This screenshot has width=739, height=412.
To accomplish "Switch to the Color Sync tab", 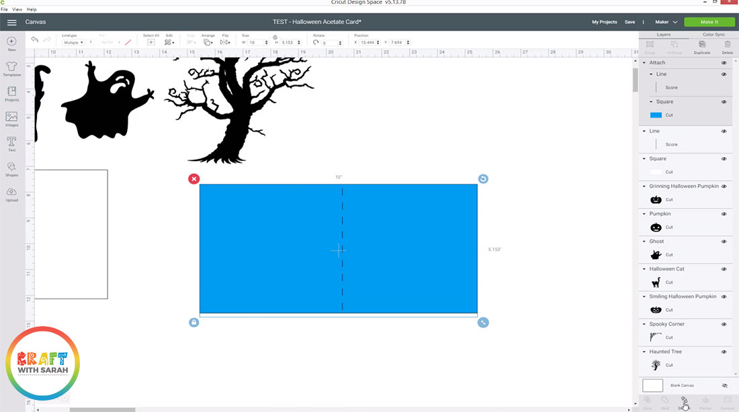I will [x=713, y=35].
